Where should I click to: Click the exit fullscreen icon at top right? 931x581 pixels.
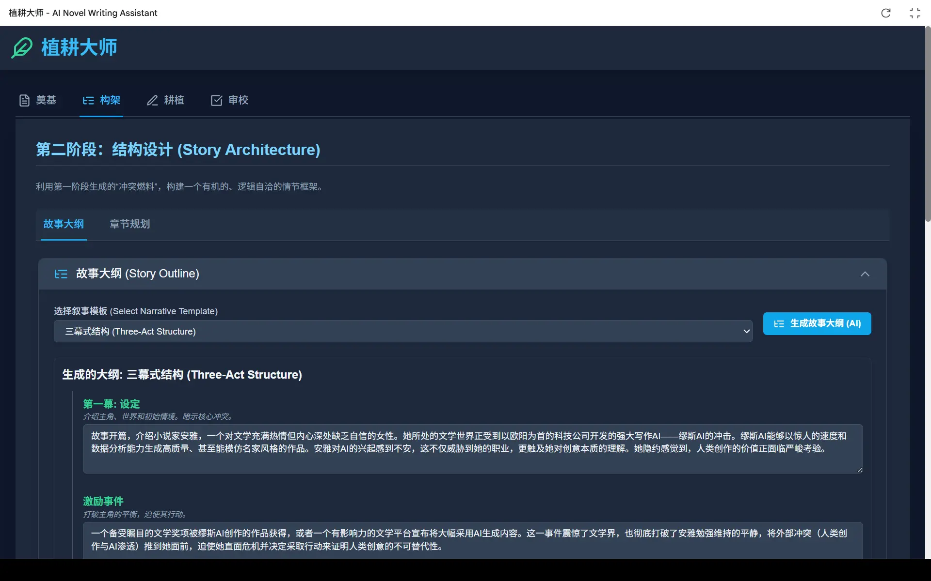915,13
